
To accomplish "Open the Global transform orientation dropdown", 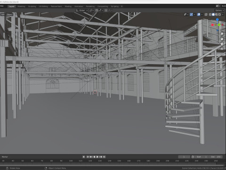I will pos(81,10).
